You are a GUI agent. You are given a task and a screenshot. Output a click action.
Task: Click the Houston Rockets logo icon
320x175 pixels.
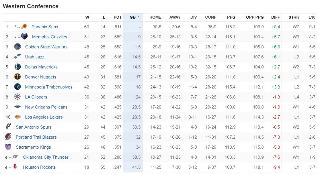click(x=15, y=167)
